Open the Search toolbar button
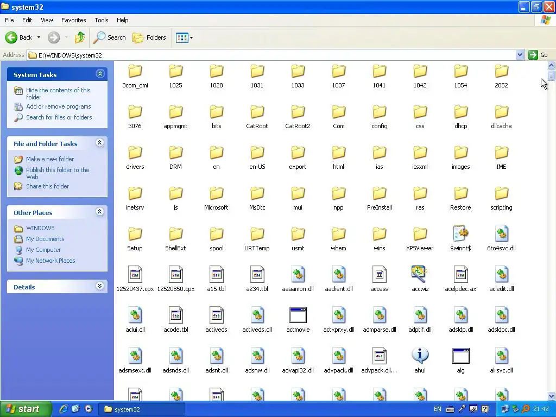Screen dimensions: 556x417 [110, 37]
